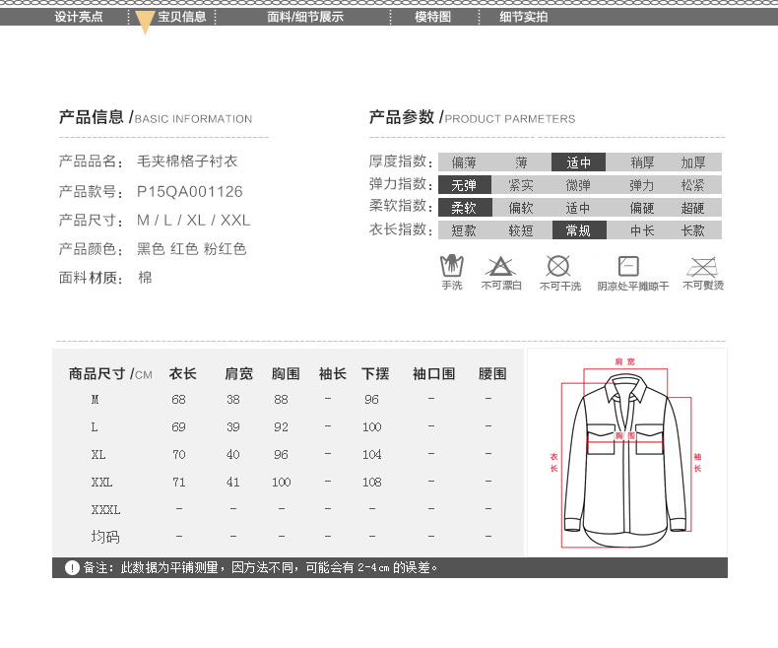Click the hand wash care icon
Viewport: 778px width, 648px height.
451,265
